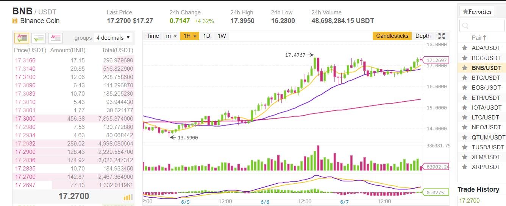Select sell-orders-only order book view icon
Image resolution: width=506 pixels, height=206 pixels.
point(55,38)
